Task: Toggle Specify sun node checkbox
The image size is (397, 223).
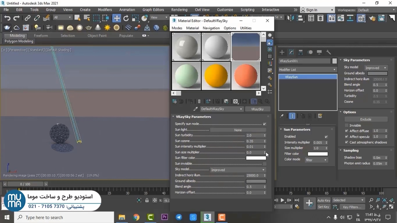Action: [x=264, y=124]
